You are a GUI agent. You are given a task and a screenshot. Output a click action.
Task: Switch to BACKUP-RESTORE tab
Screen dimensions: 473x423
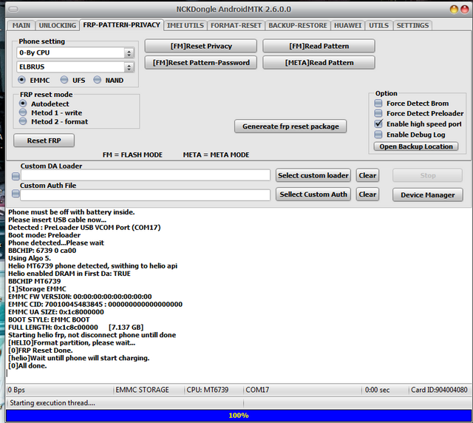tap(298, 25)
